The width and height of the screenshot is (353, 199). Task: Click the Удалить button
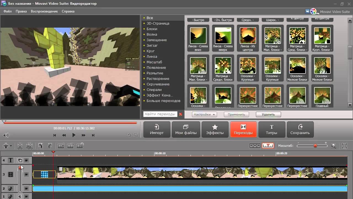[268, 114]
